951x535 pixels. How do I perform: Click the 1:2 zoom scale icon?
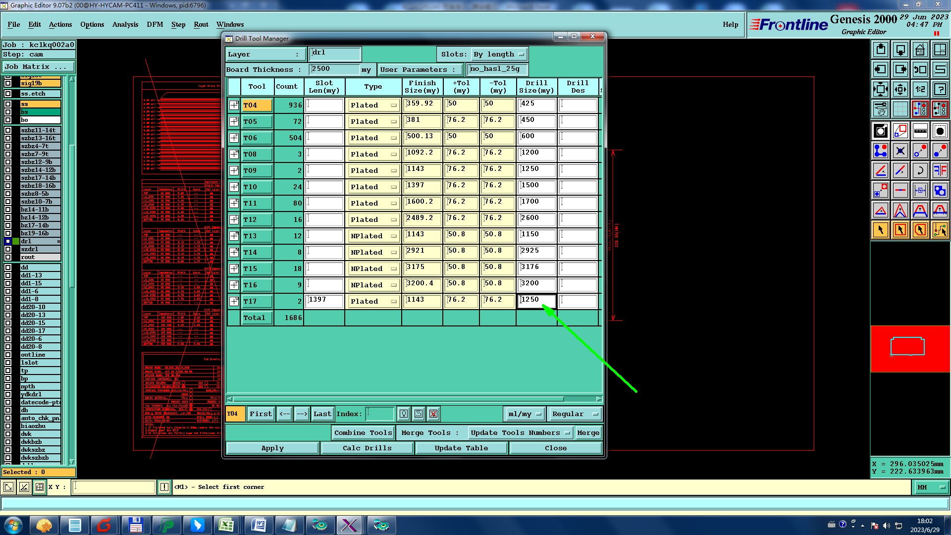tap(920, 89)
